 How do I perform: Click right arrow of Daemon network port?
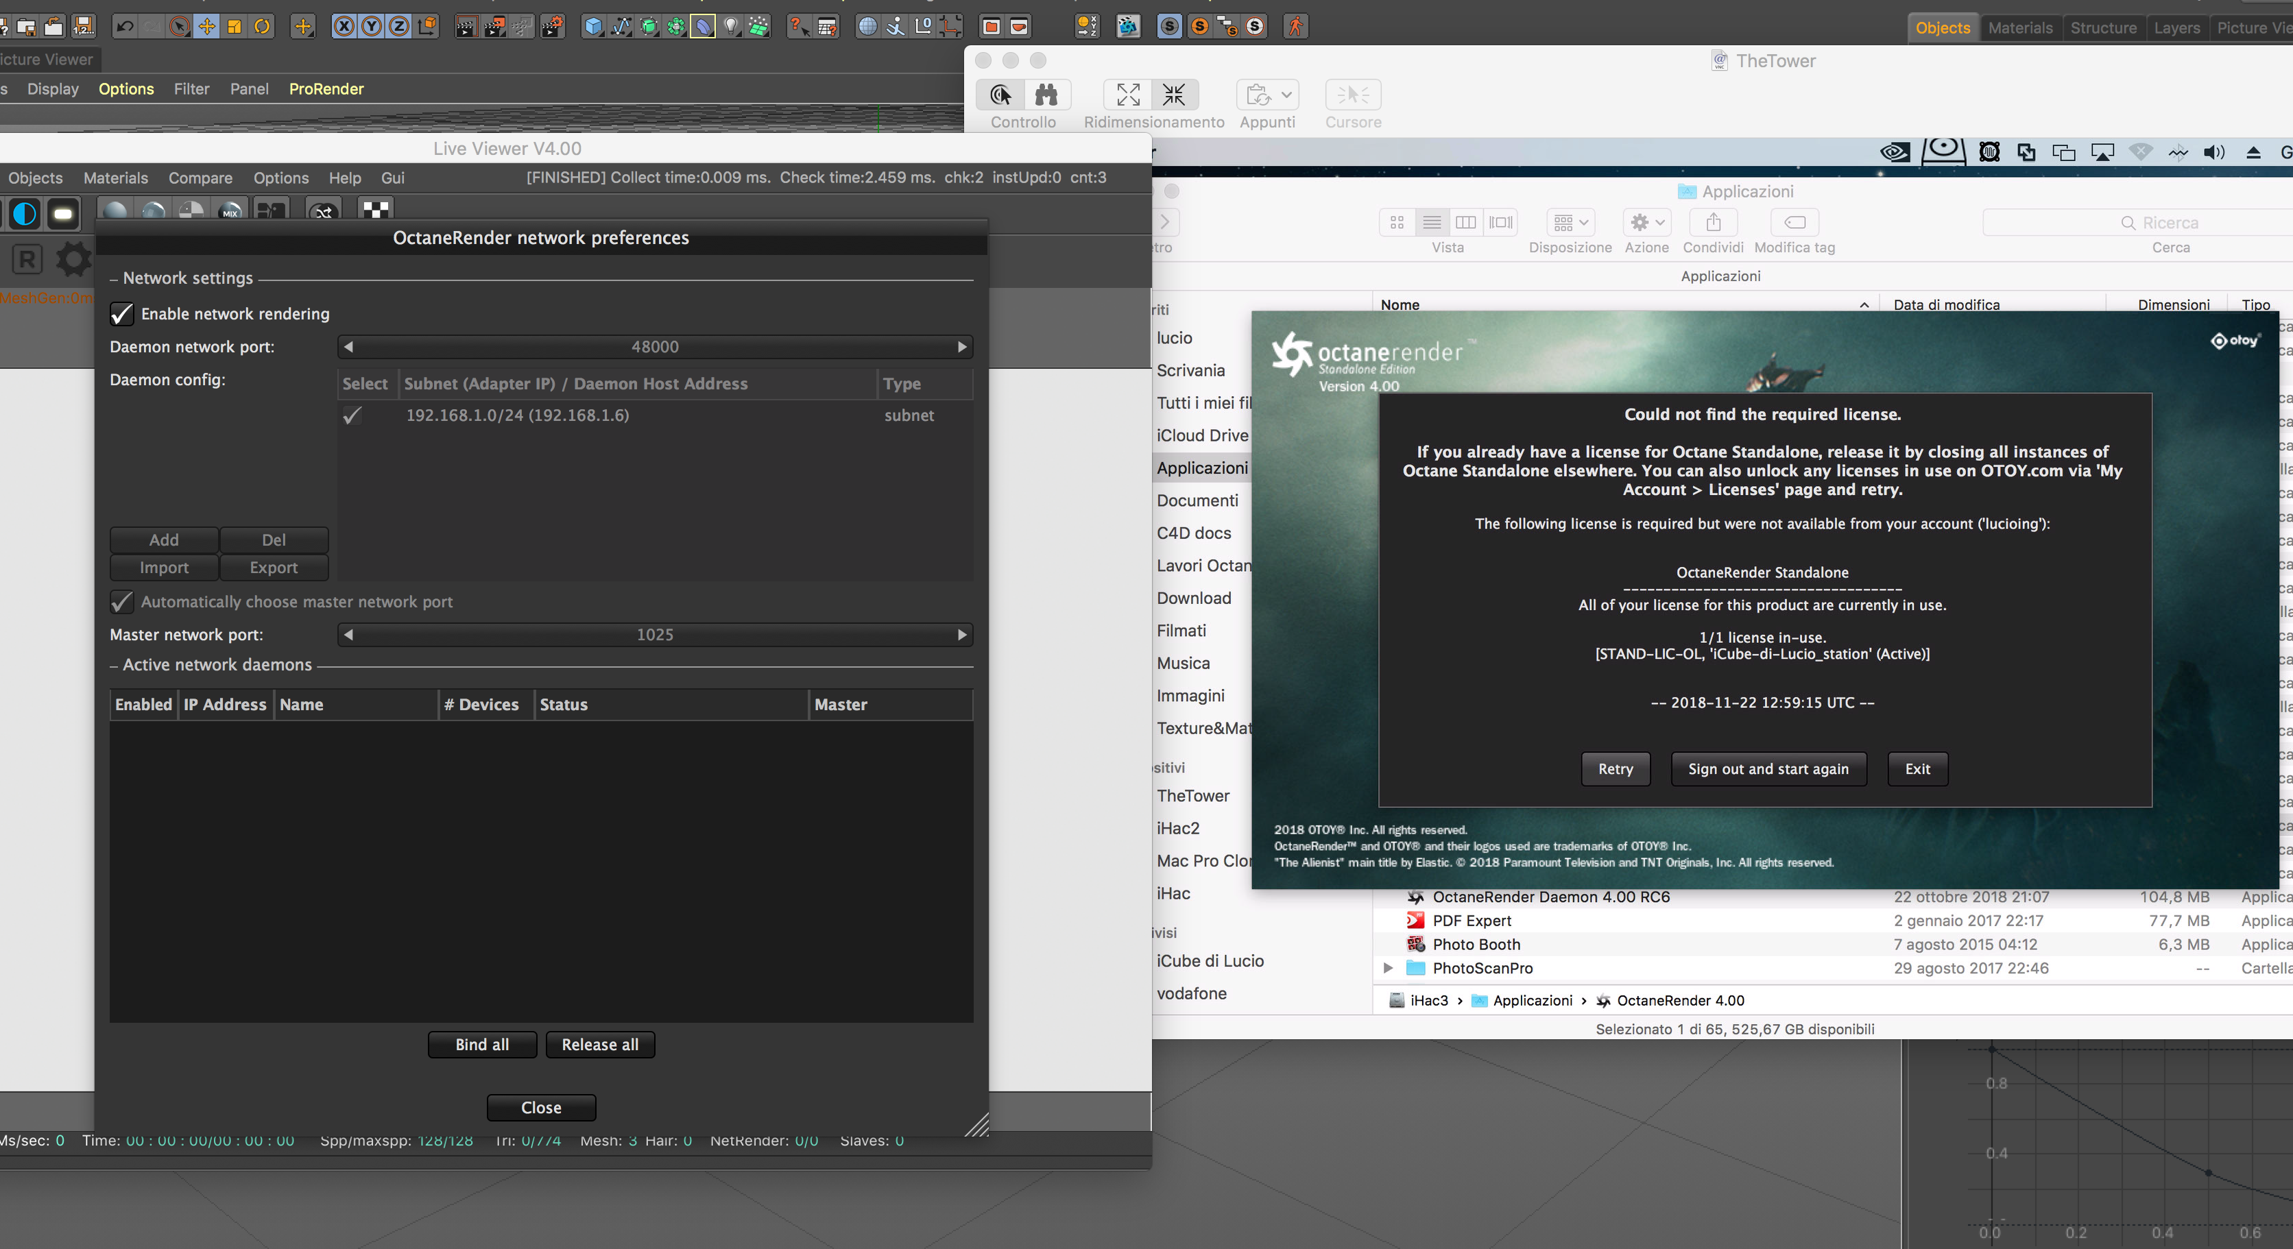962,346
